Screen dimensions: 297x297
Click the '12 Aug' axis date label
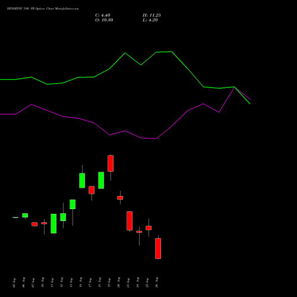pyautogui.click(x=61, y=283)
